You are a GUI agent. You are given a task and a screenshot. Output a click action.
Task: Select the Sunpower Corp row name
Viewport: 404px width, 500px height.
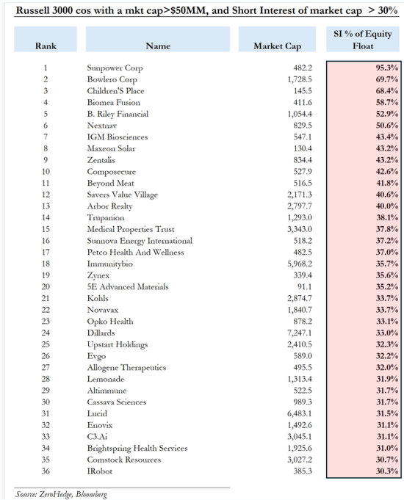click(x=115, y=68)
